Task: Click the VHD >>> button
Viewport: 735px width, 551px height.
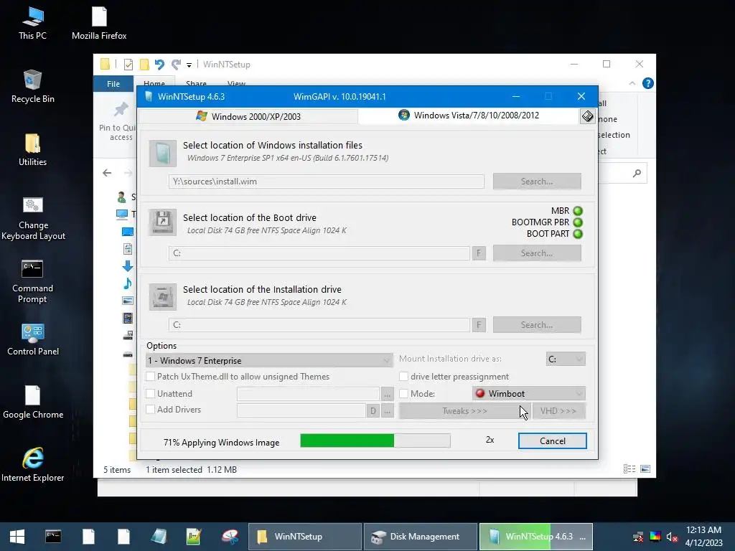Action: (x=558, y=411)
